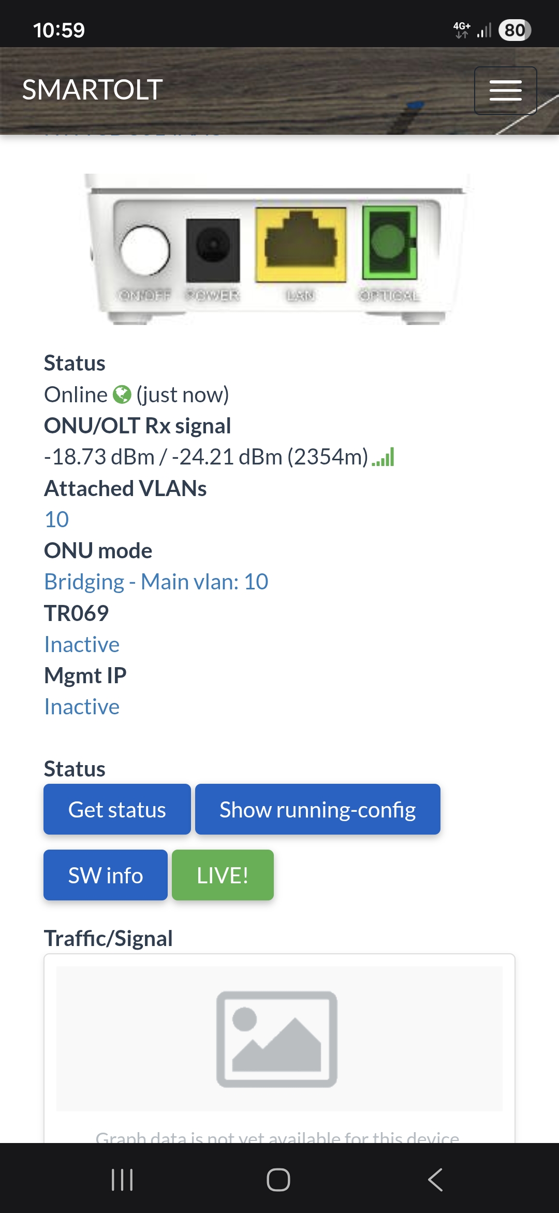Tap the battery indicator in status bar
This screenshot has height=1213, width=559.
coord(514,30)
